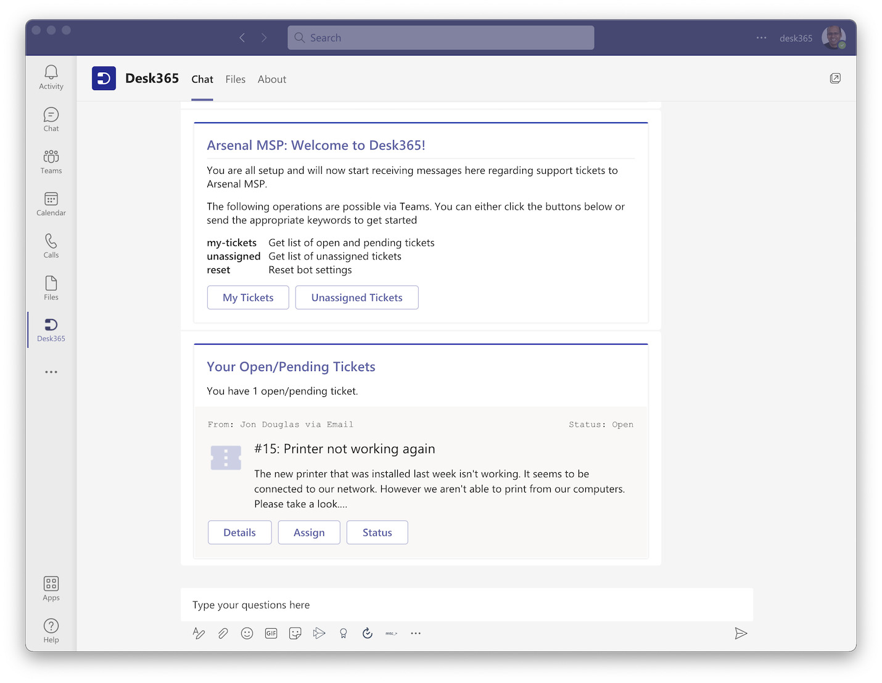Click Status button on ticket #15

377,533
